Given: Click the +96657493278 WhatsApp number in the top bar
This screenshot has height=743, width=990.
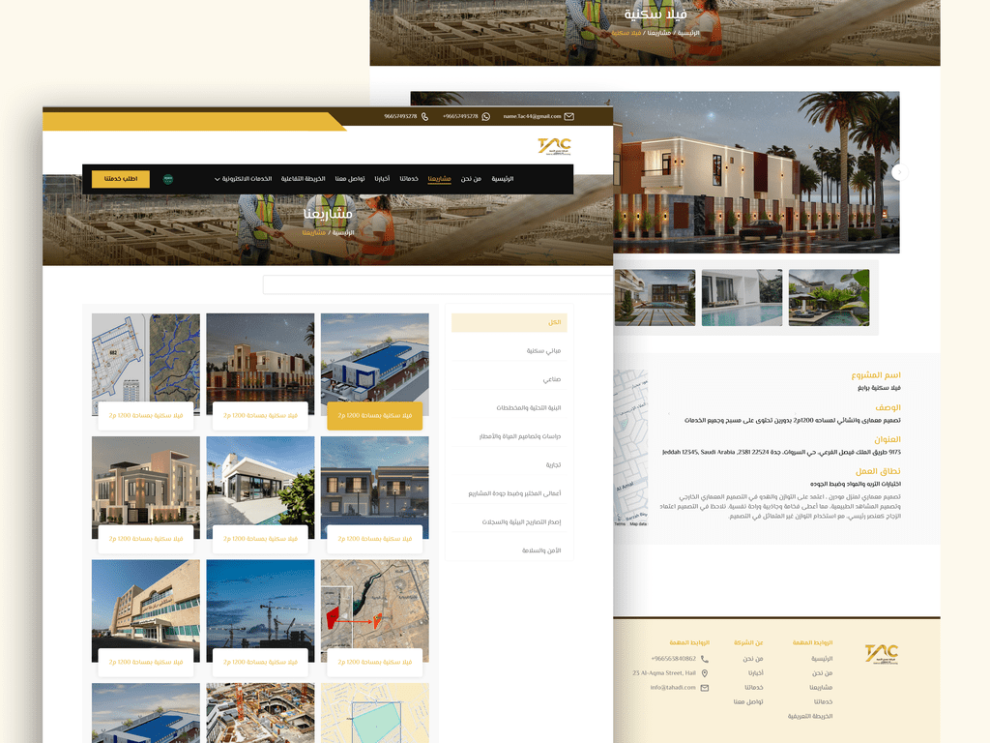Looking at the screenshot, I should tap(460, 116).
